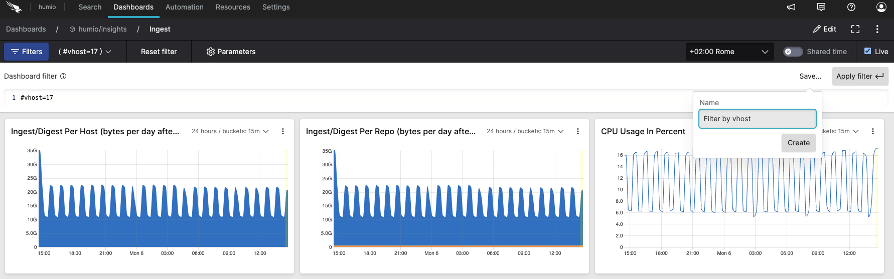Image resolution: width=894 pixels, height=279 pixels.
Task: Open the help question mark icon
Action: point(851,7)
